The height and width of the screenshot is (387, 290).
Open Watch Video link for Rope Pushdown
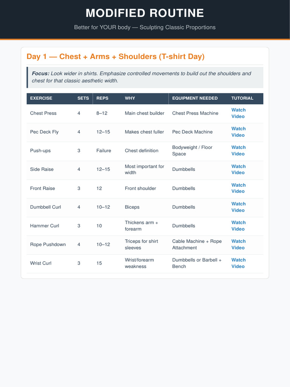click(x=239, y=245)
